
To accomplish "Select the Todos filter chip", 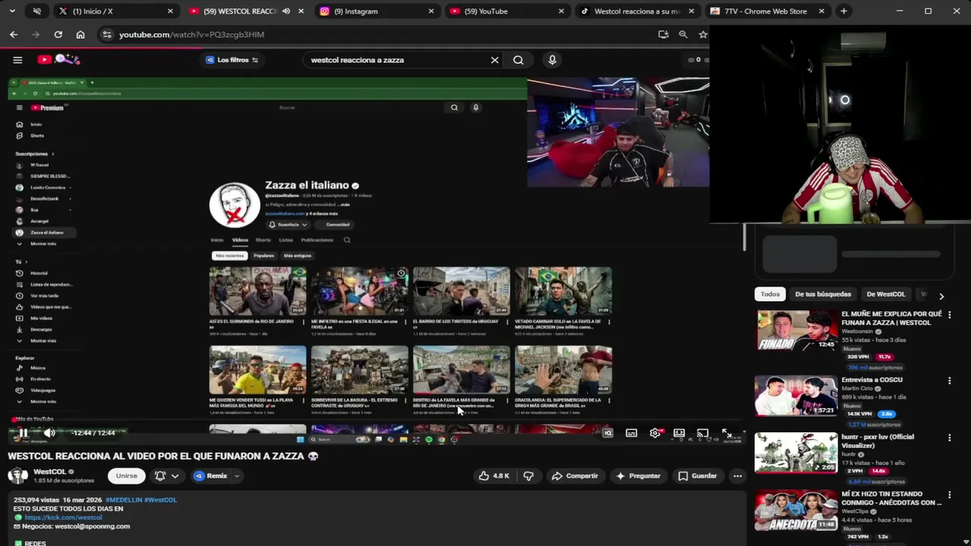I will pos(770,294).
